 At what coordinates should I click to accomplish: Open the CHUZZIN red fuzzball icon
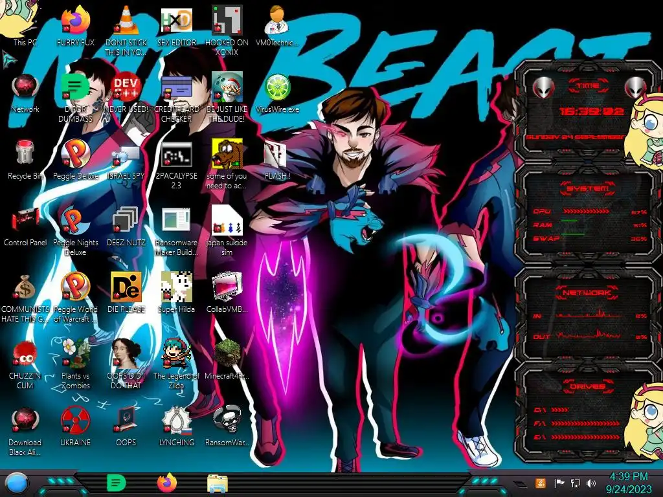tap(25, 364)
